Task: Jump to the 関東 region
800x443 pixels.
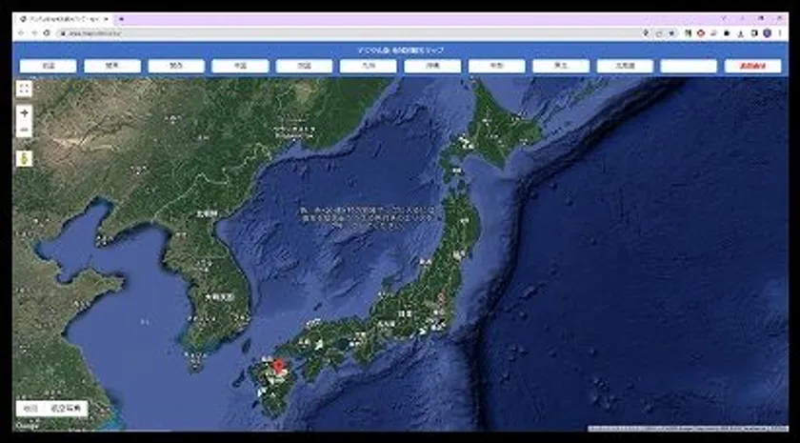Action: tap(112, 66)
